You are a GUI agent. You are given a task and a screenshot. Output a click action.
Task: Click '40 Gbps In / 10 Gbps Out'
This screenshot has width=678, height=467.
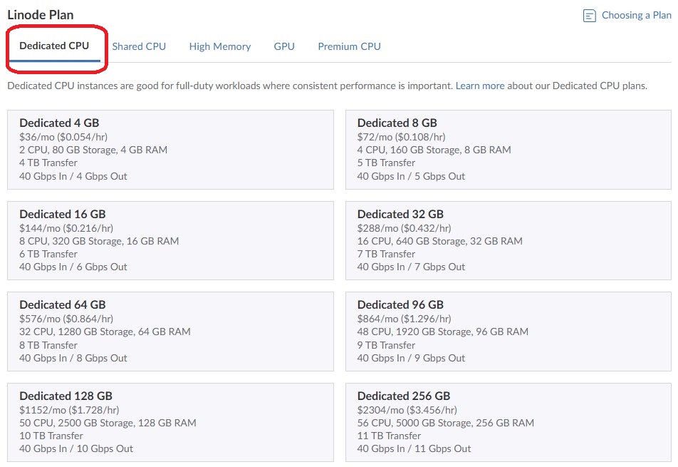[x=76, y=449]
